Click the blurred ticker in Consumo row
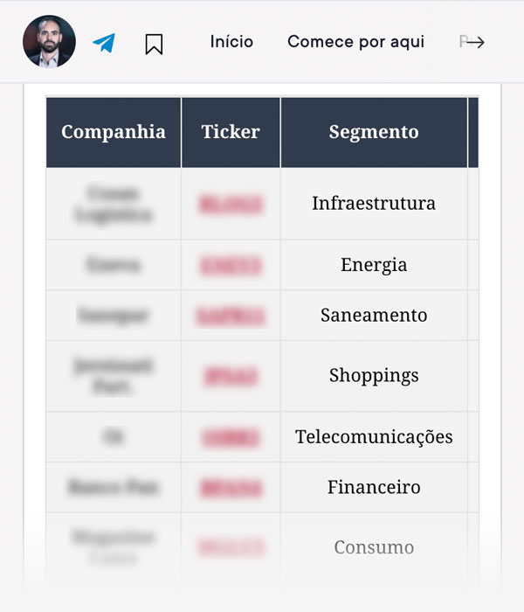524x612 pixels. (x=231, y=547)
